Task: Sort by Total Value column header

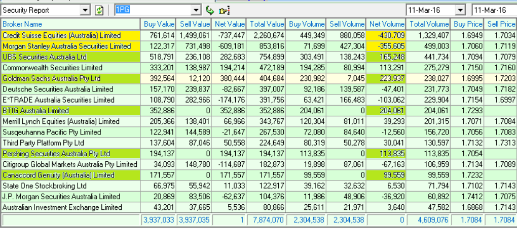Action: click(x=267, y=24)
